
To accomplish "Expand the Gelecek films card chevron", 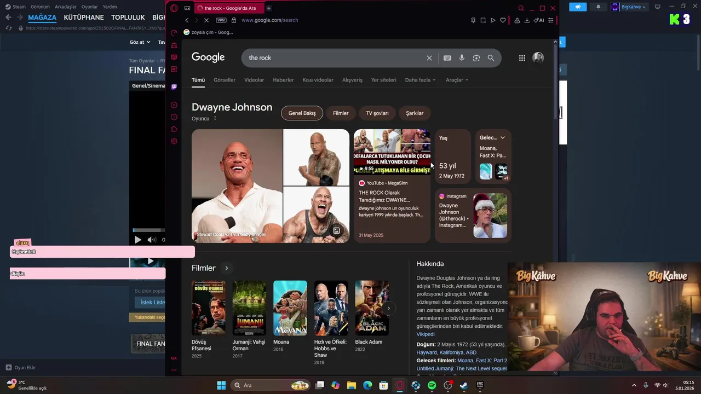I will click(502, 138).
